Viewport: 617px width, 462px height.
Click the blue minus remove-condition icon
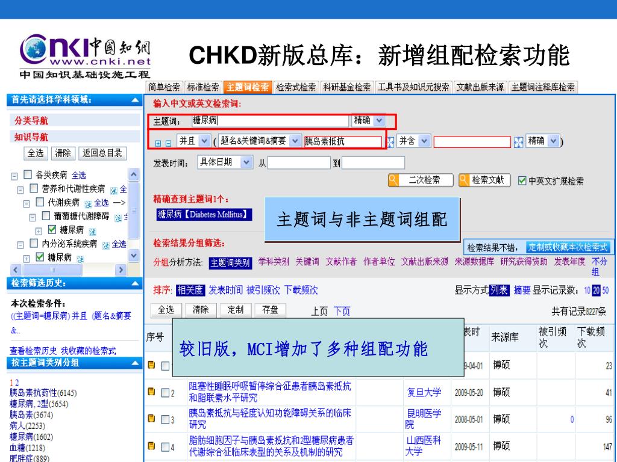coord(169,143)
